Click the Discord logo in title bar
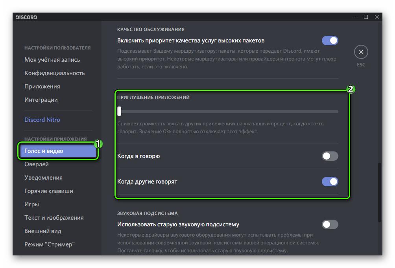 click(26, 17)
